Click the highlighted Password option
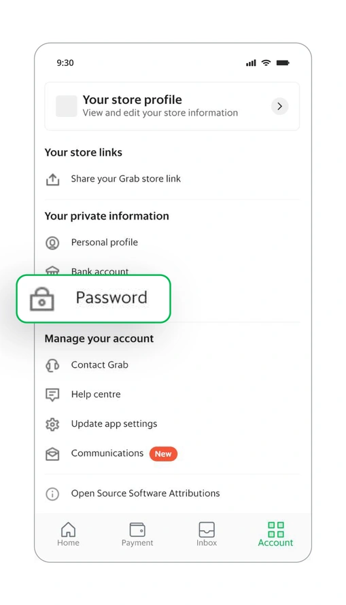Image resolution: width=346 pixels, height=605 pixels. click(93, 298)
